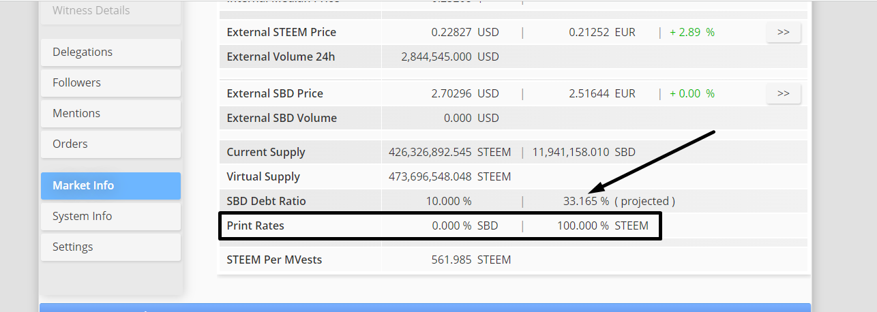
Task: Click the 33.165 % projected value
Action: (586, 201)
